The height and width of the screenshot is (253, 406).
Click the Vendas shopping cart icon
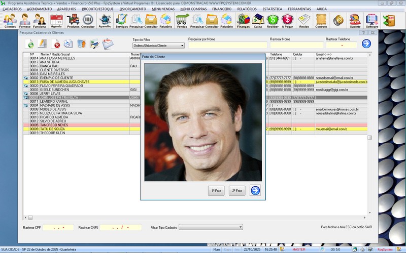point(182,20)
